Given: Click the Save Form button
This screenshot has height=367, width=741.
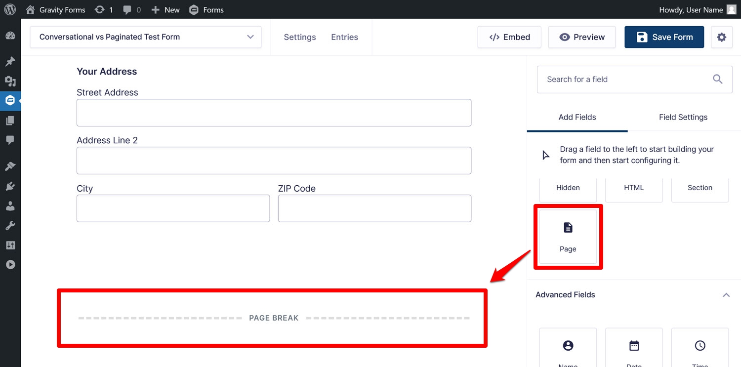Looking at the screenshot, I should point(664,37).
